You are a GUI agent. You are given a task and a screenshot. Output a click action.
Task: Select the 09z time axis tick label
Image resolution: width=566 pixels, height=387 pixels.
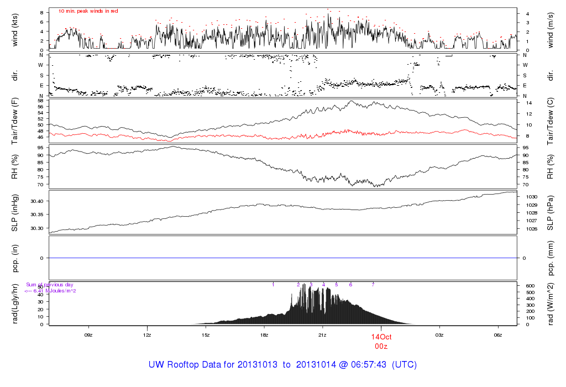coord(88,335)
